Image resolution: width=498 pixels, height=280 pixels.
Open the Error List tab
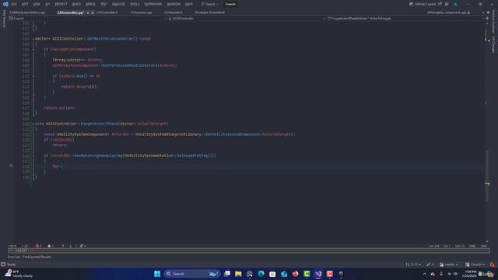coord(14,257)
